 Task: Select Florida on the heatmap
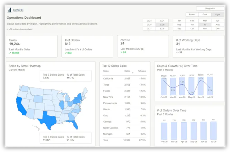[74, 124]
